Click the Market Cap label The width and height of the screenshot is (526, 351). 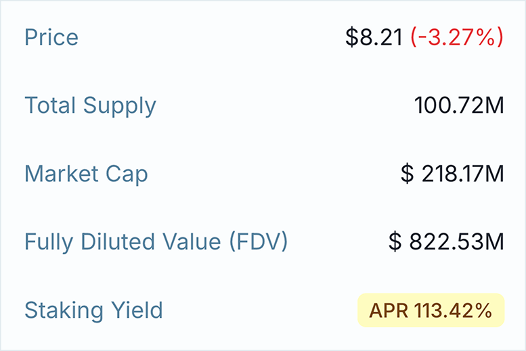(x=86, y=174)
